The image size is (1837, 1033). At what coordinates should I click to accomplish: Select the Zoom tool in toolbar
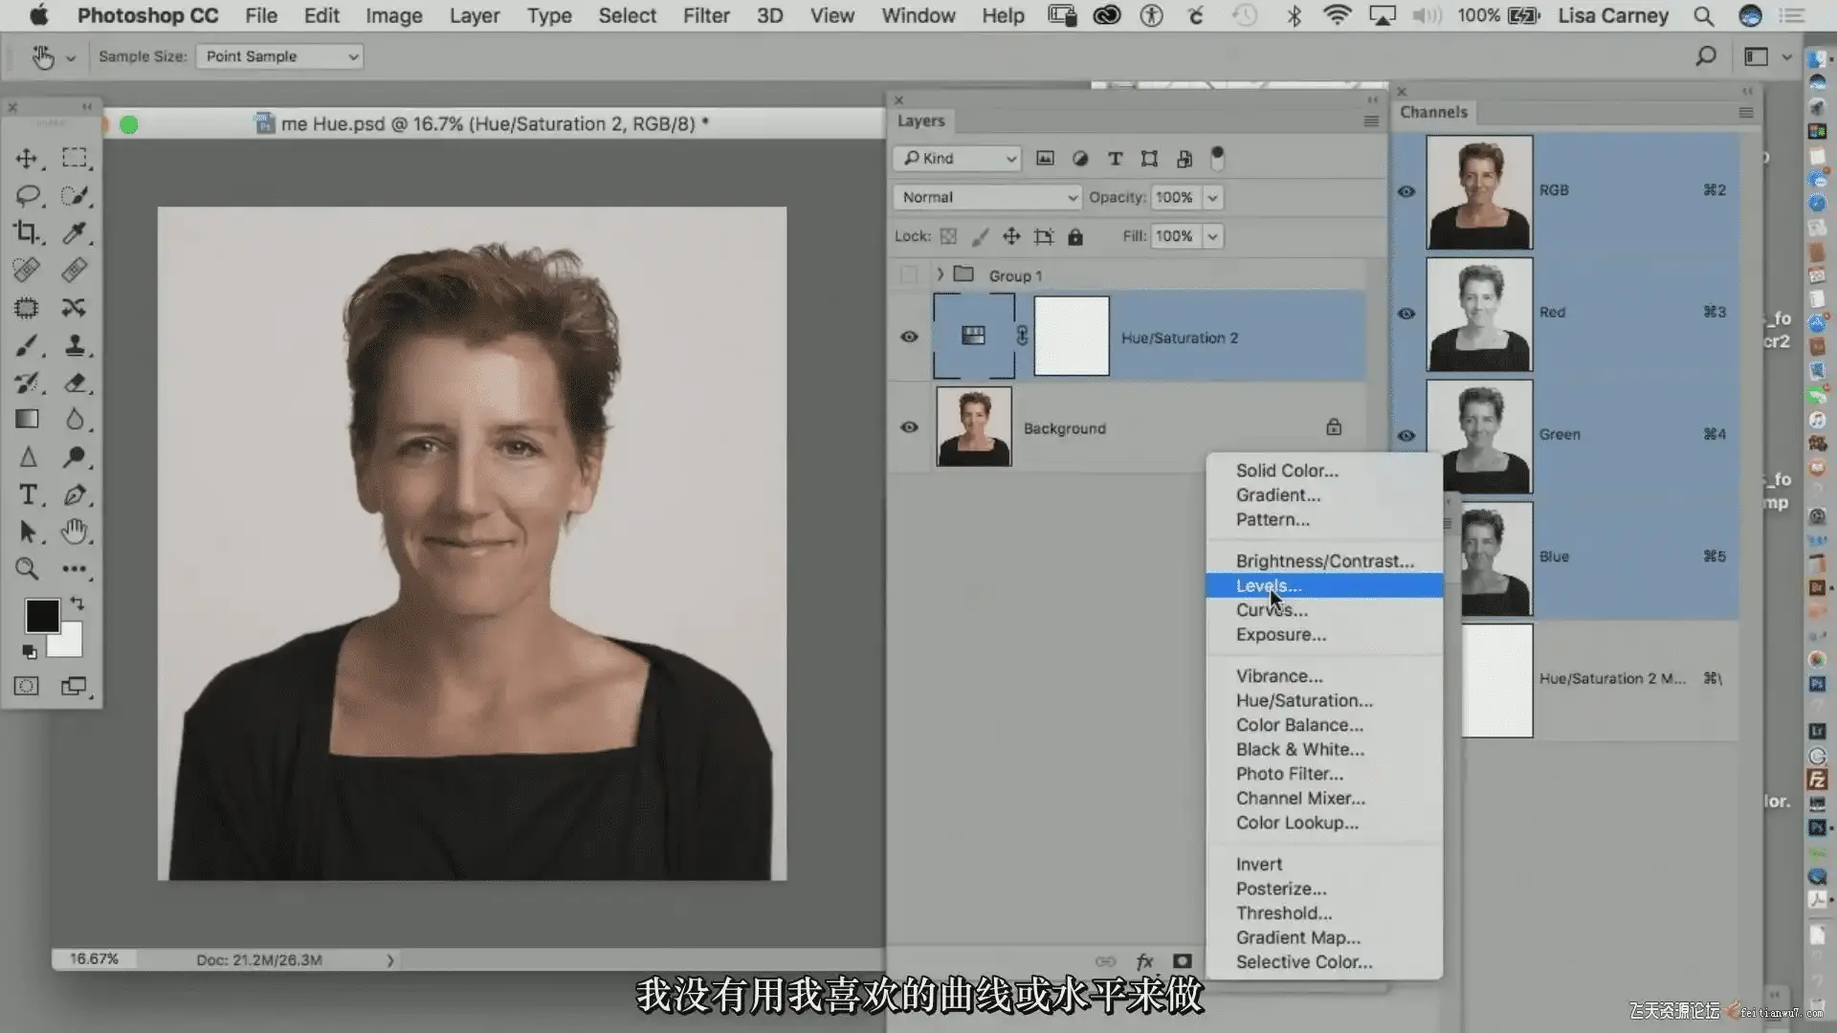coord(27,569)
